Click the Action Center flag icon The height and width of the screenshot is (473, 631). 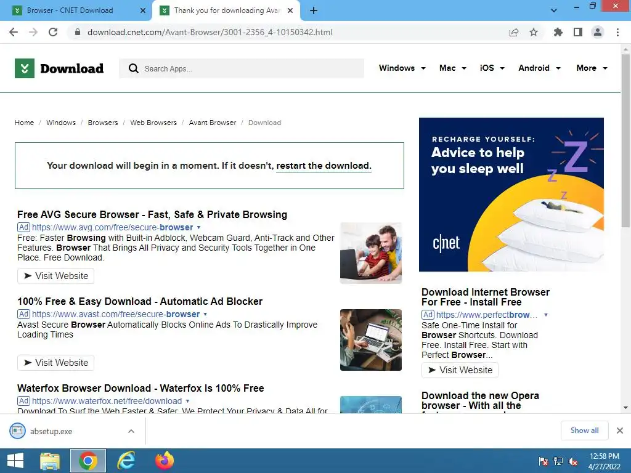[x=543, y=461]
